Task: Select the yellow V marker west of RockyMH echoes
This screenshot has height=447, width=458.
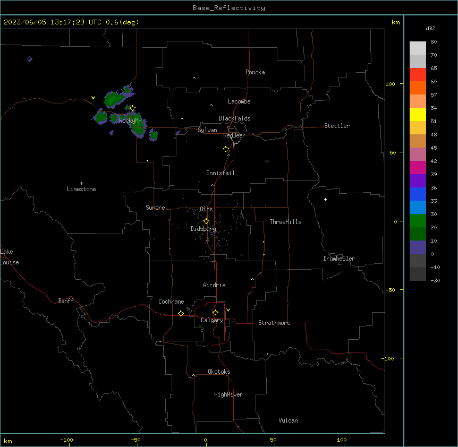Action: 93,98
